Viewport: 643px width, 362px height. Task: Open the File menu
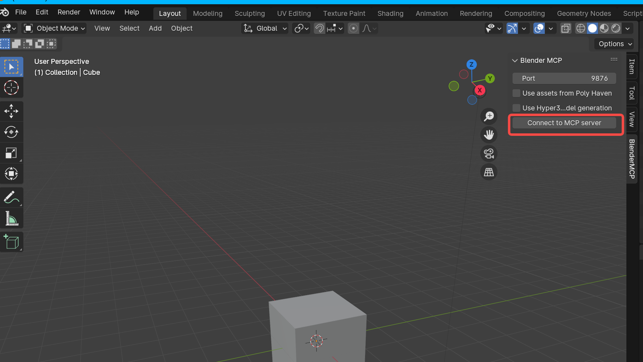coord(21,12)
